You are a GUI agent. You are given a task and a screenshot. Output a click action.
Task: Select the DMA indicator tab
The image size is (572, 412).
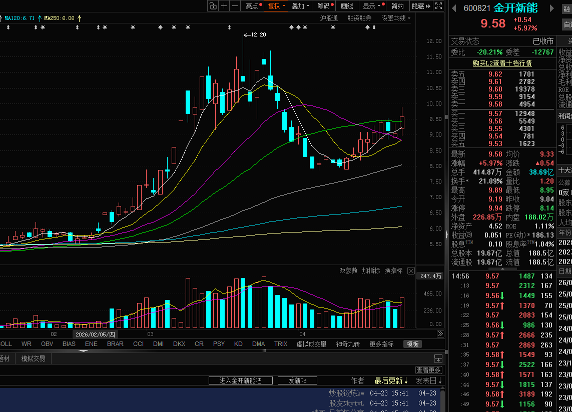click(x=259, y=344)
